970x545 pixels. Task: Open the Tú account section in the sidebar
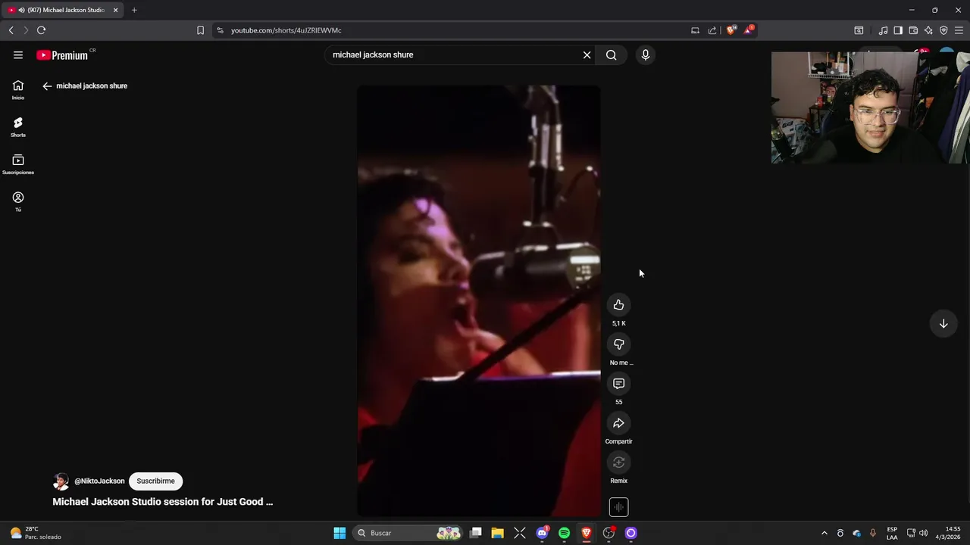pos(18,201)
